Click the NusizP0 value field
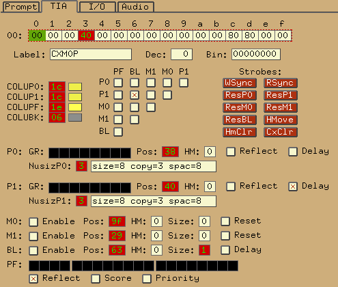 pos(81,166)
